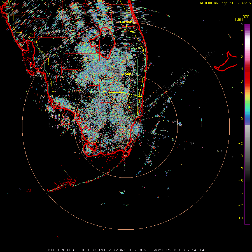Screen dimensions: 252x252
Task: Click the -2 dB scale label
Action: tap(241, 144)
